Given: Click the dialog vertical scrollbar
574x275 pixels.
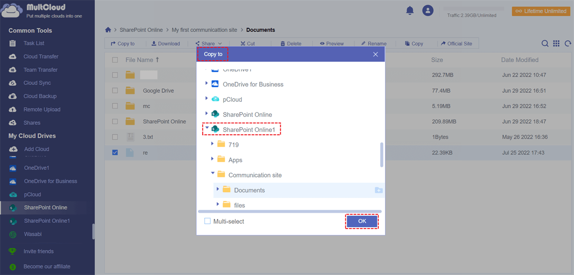Looking at the screenshot, I should click(382, 154).
